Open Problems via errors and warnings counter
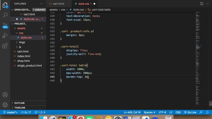212x119 pixels. tap(40, 112)
